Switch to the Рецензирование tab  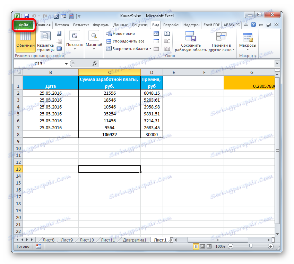[x=140, y=25]
